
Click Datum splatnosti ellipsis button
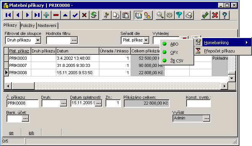coord(99,103)
